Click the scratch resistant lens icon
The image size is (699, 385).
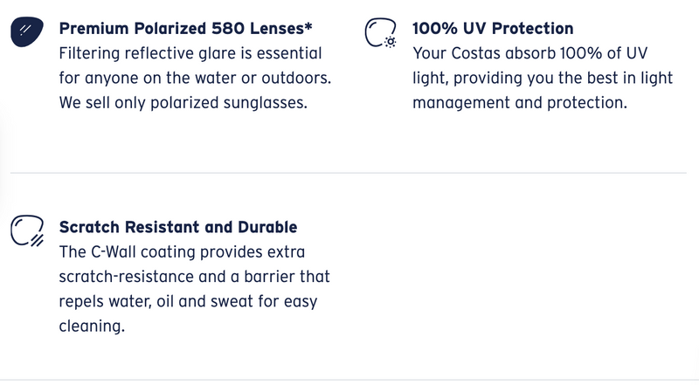pos(27,230)
